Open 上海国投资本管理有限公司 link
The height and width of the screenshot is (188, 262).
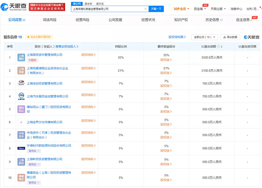tap(45, 55)
